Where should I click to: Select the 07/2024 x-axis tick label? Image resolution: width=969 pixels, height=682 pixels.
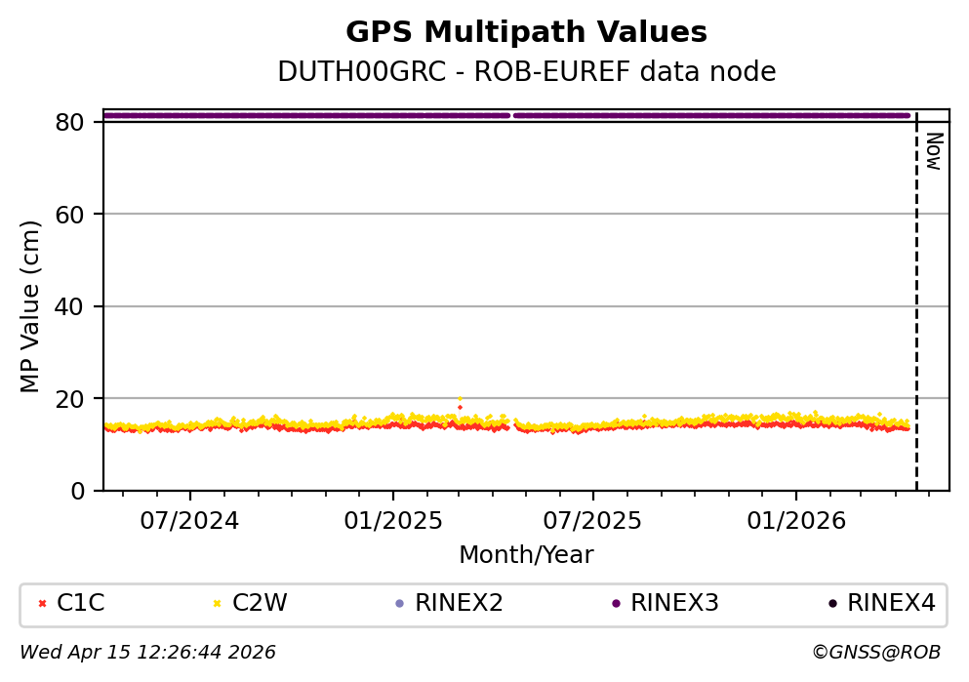190,520
